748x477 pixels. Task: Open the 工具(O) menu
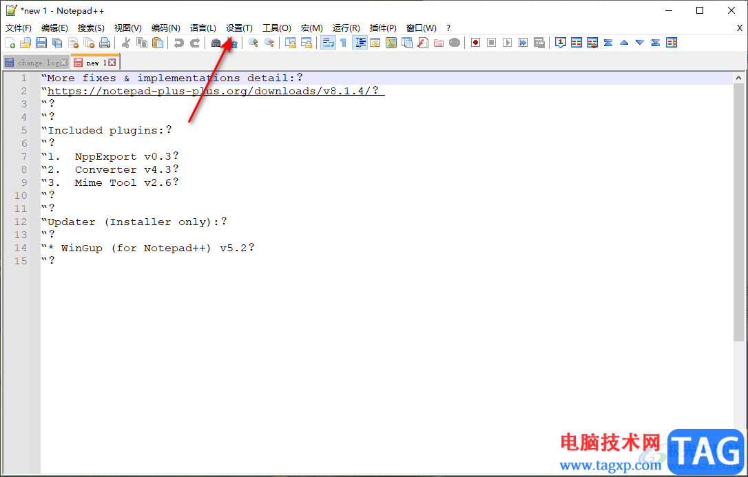pyautogui.click(x=277, y=28)
